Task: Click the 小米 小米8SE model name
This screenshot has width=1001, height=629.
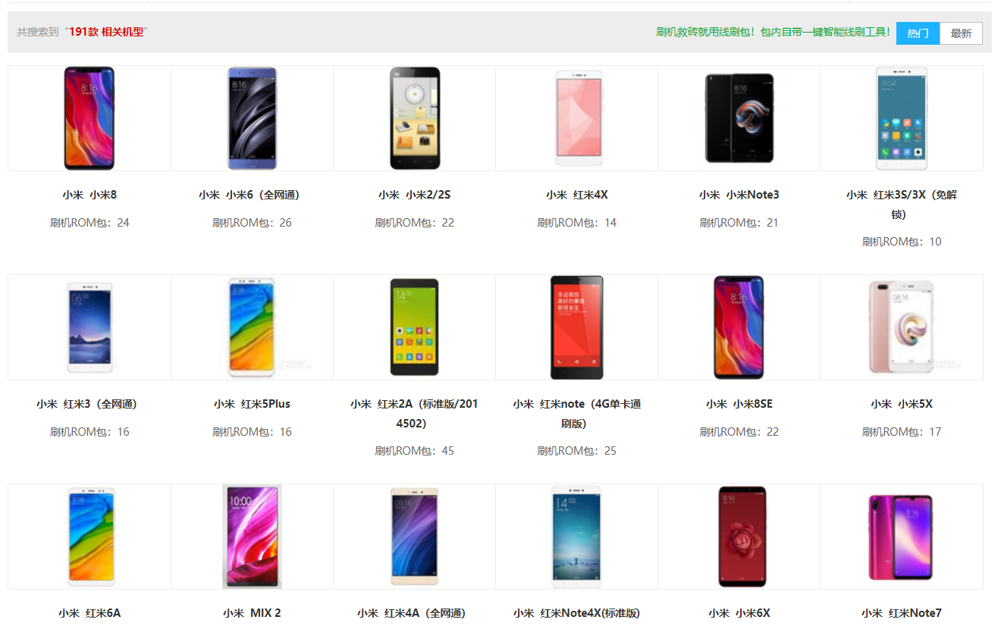Action: (x=739, y=404)
